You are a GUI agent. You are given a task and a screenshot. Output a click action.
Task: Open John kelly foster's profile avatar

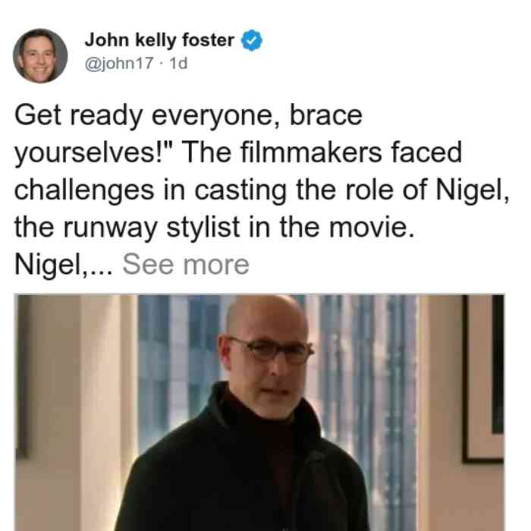pos(40,56)
